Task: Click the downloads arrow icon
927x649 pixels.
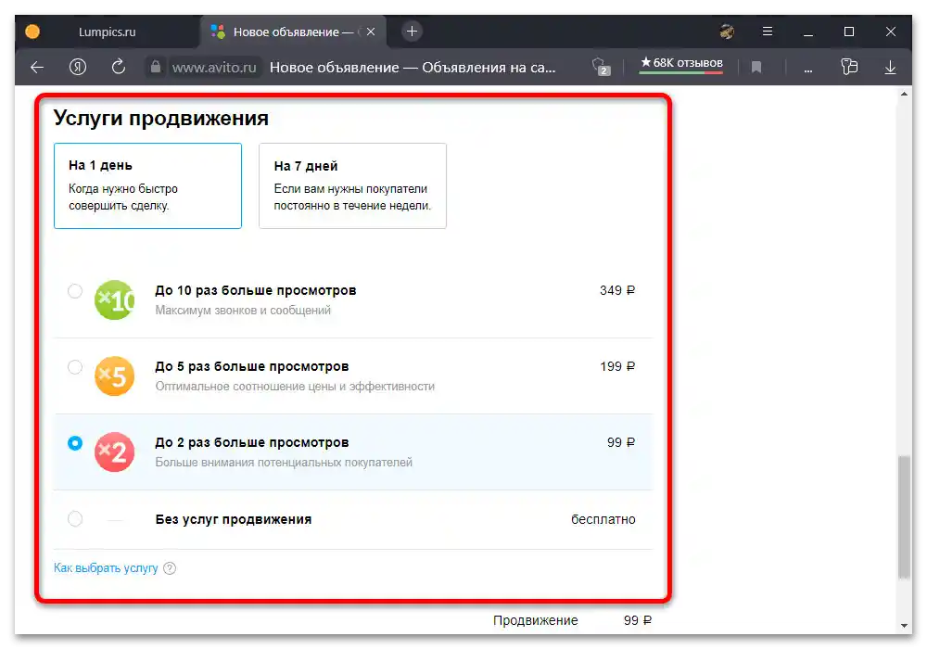Action: (890, 67)
